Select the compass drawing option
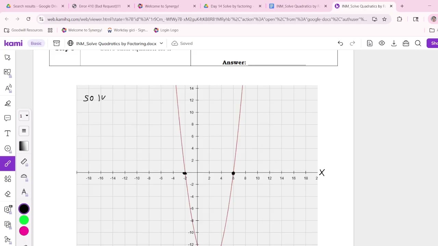 tap(24, 192)
